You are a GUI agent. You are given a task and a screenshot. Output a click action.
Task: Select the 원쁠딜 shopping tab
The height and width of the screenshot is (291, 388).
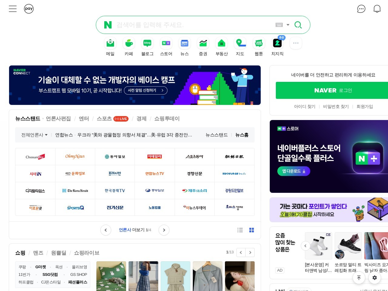pyautogui.click(x=59, y=253)
